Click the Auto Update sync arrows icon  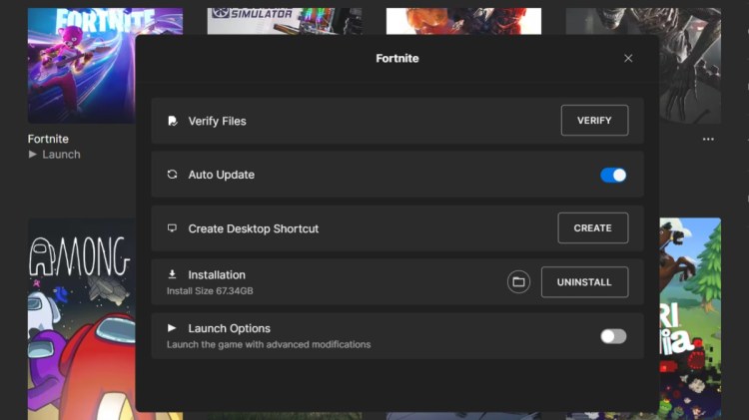[172, 175]
